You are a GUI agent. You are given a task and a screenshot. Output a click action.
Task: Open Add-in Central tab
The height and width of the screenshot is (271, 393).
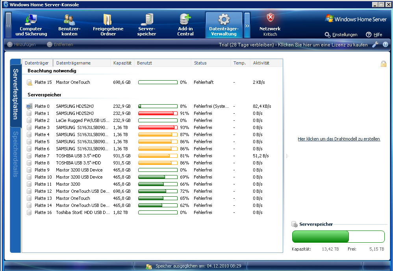[185, 25]
